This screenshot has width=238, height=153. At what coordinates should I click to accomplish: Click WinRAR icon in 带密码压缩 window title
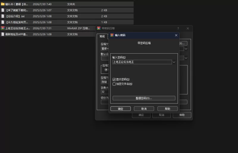tap(99, 28)
